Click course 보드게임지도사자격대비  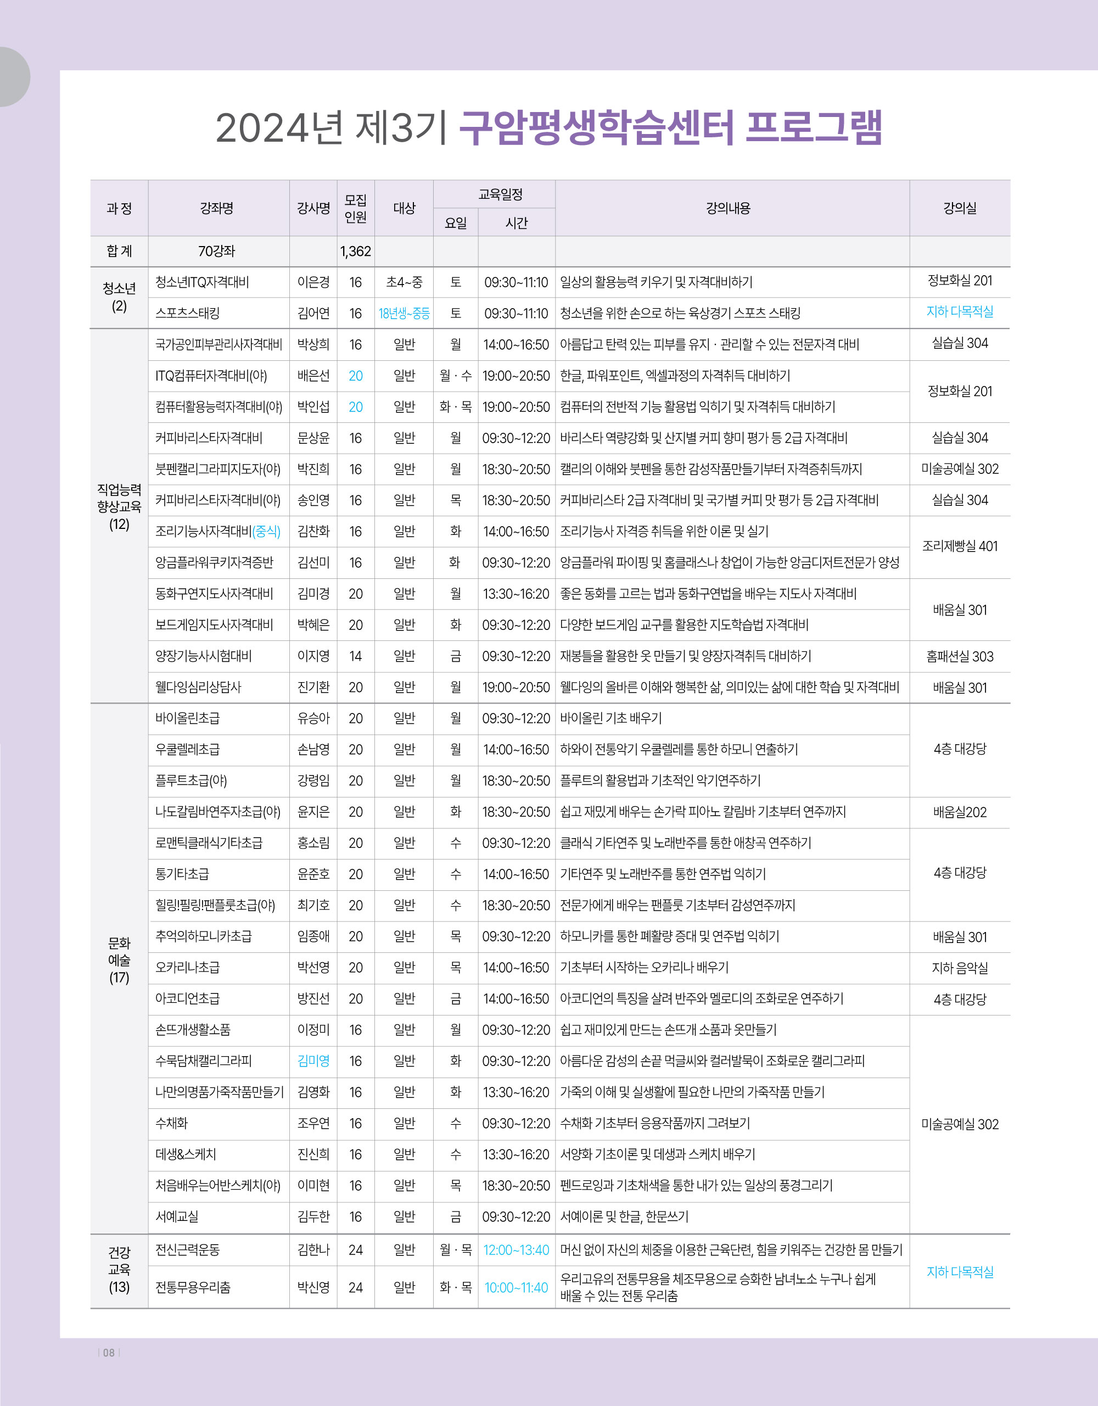[x=214, y=625]
